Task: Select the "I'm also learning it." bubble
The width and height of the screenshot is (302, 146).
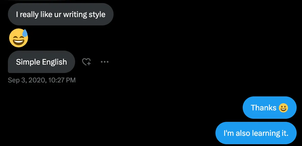Action: click(256, 133)
